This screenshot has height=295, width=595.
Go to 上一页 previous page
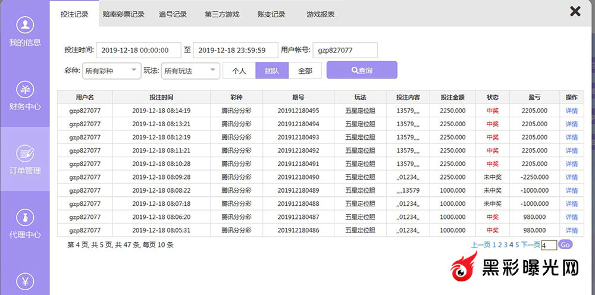pos(481,244)
